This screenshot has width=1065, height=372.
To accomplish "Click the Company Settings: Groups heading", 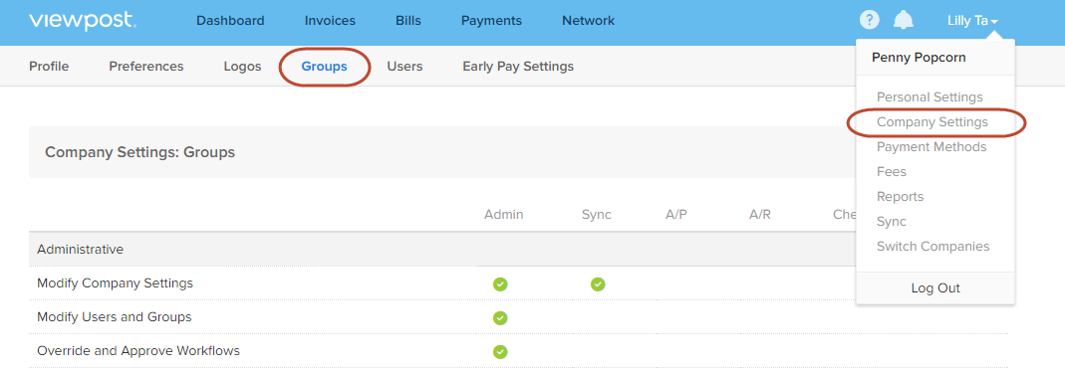I will click(x=139, y=152).
